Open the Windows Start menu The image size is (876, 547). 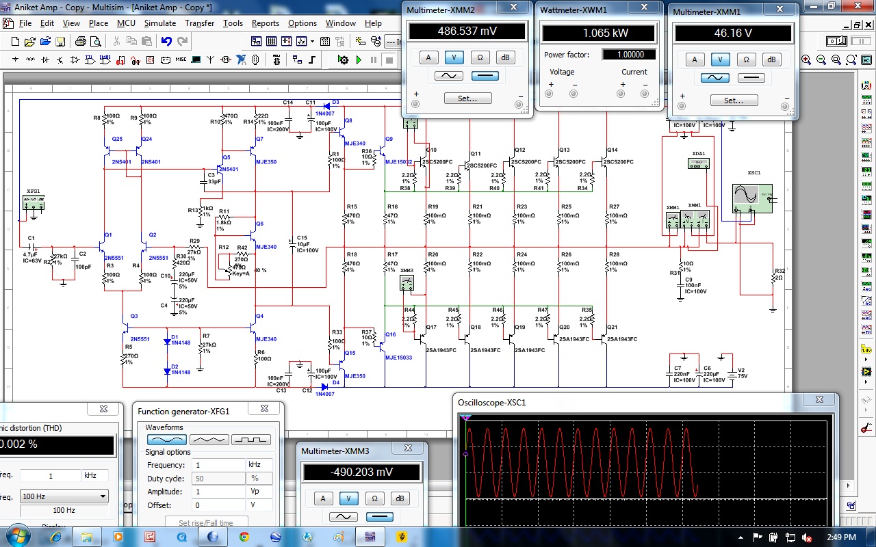pyautogui.click(x=18, y=537)
